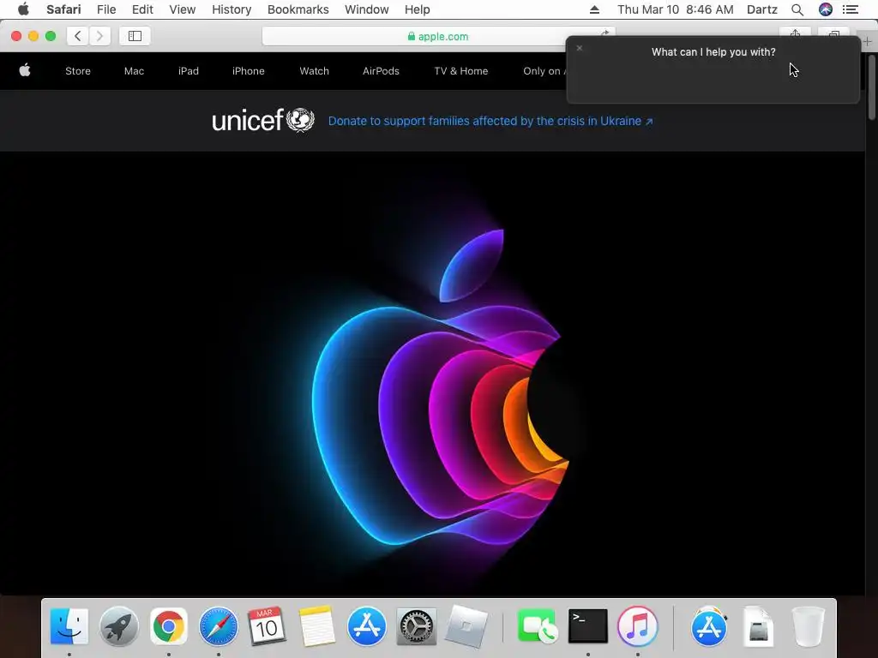Open the Applications folder in the Dock
The image size is (878, 658).
(709, 626)
